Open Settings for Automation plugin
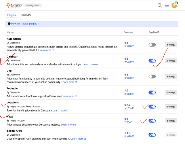 (x=171, y=45)
